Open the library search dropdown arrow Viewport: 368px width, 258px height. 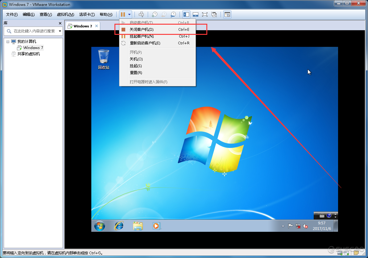(60, 31)
